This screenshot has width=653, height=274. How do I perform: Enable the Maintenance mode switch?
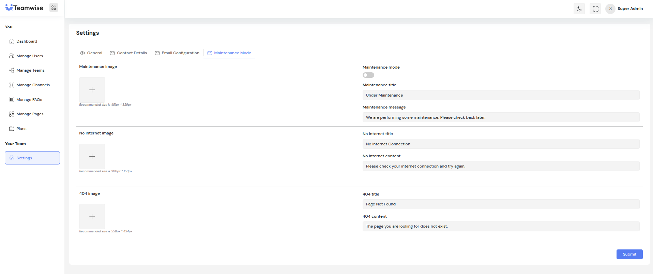(368, 75)
